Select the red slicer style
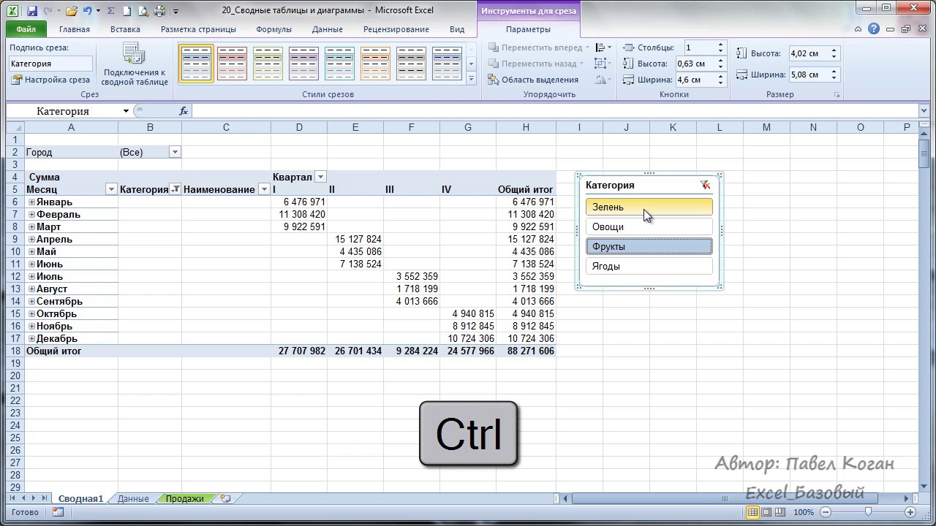 pos(232,63)
